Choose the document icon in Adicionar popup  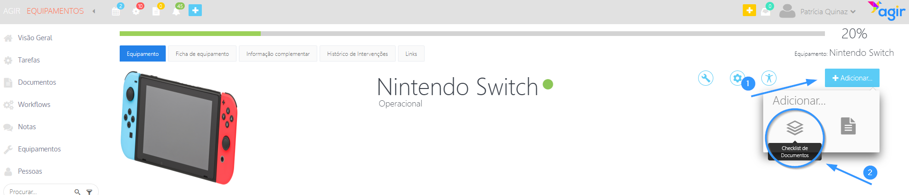[x=848, y=126]
